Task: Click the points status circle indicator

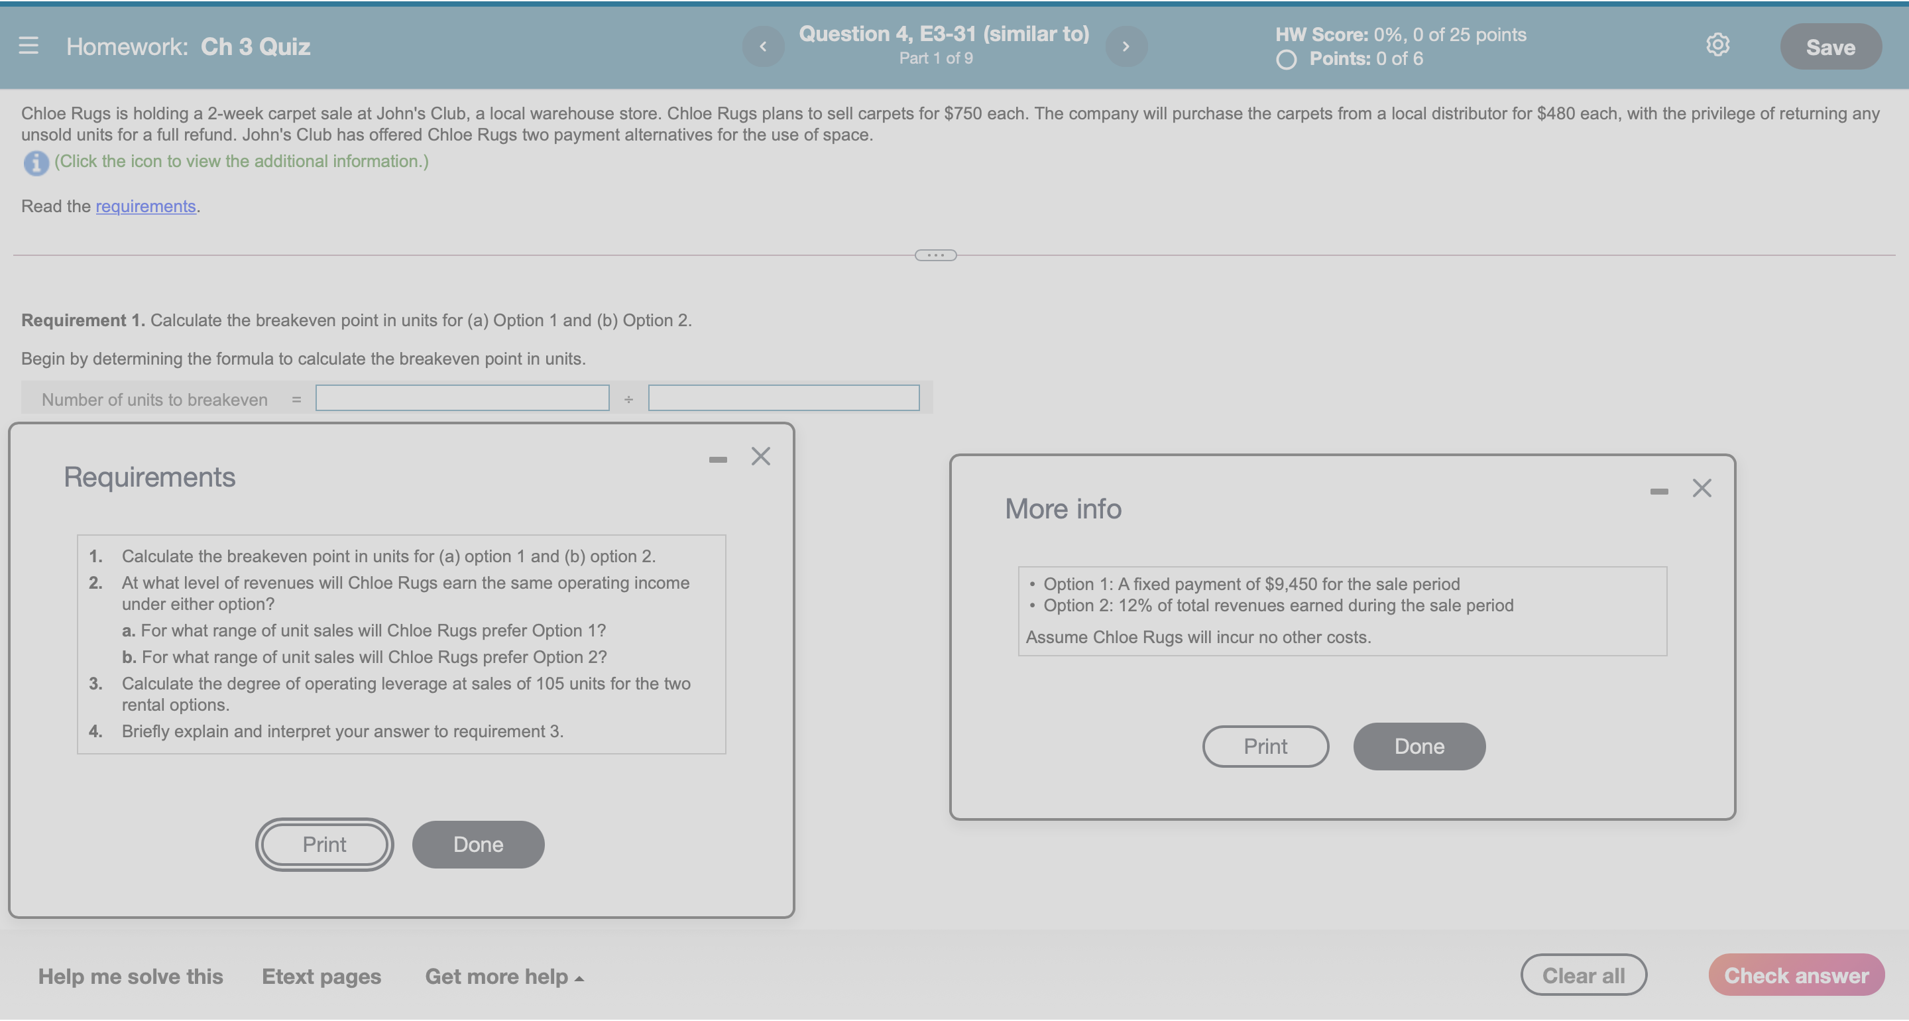Action: pyautogui.click(x=1286, y=59)
